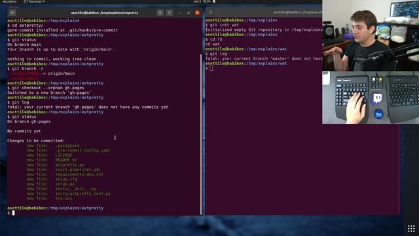The image size is (419, 236).
Task: Click the right terminal's prompt cursor
Action: click(211, 68)
